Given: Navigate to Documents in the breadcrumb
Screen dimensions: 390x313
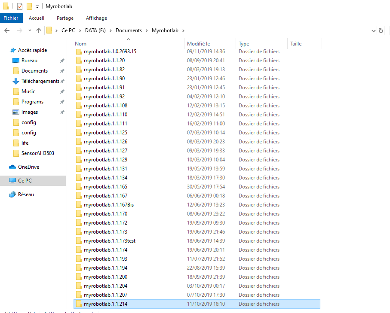Looking at the screenshot, I should (x=129, y=30).
